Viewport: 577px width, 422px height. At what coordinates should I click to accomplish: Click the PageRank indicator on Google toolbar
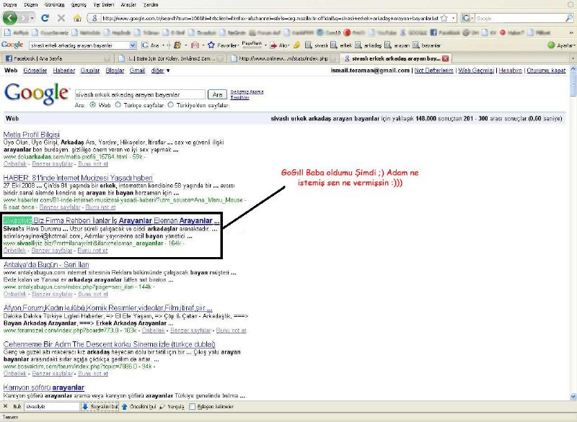[x=252, y=45]
